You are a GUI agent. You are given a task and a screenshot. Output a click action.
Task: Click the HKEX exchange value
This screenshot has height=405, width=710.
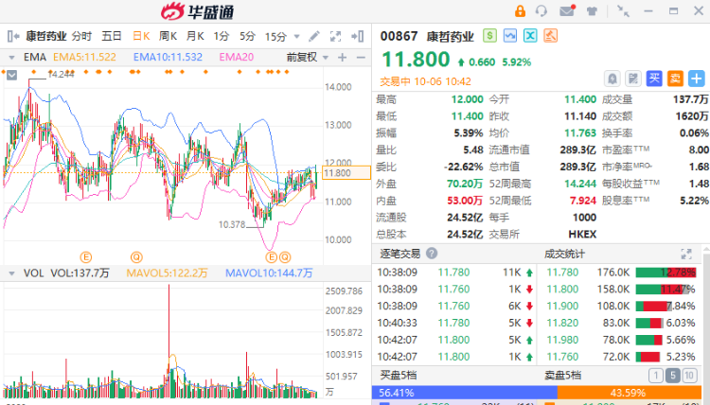click(x=582, y=235)
